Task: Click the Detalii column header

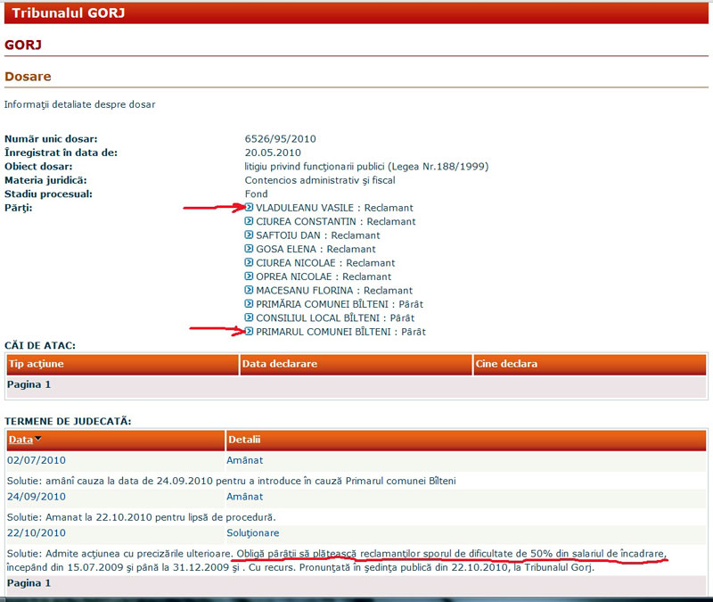Action: (466, 440)
